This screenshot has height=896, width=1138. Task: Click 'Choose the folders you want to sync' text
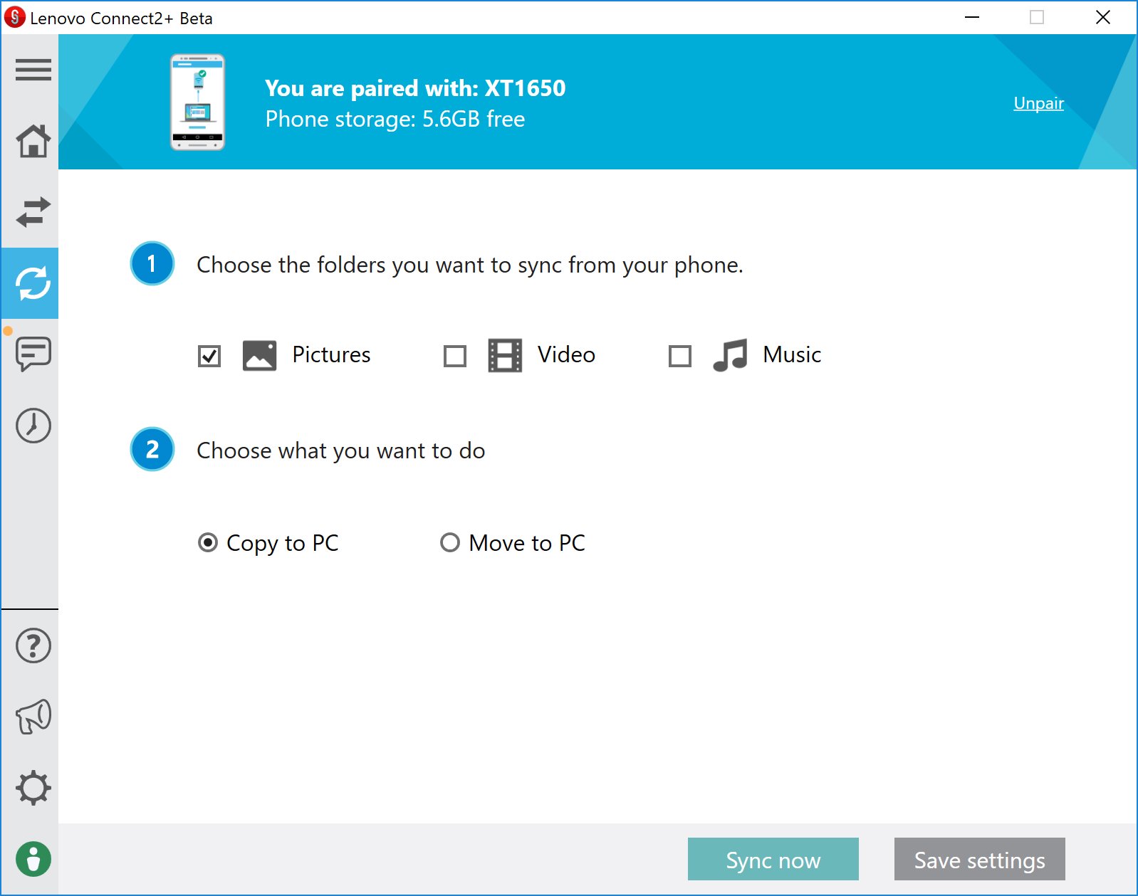(x=470, y=265)
